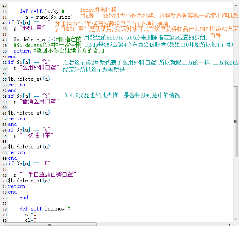Click the condition $b[a] == "4" line
This screenshot has width=239, height=226.
[x=29, y=130]
